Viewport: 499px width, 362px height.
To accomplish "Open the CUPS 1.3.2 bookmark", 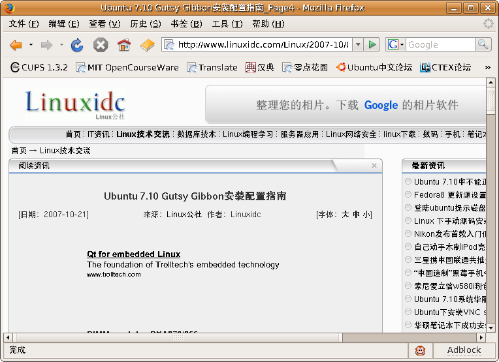I will click(39, 67).
